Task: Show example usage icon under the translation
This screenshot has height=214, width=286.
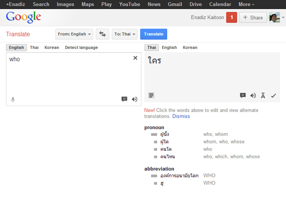Action: (x=151, y=95)
